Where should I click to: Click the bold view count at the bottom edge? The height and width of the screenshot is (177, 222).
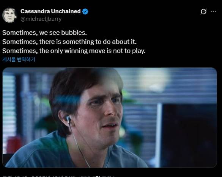90,176
